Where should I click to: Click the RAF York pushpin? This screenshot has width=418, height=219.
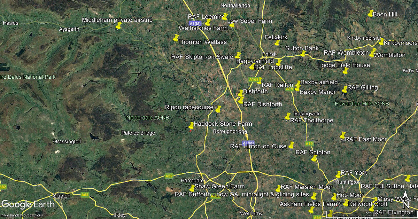pos(338,175)
